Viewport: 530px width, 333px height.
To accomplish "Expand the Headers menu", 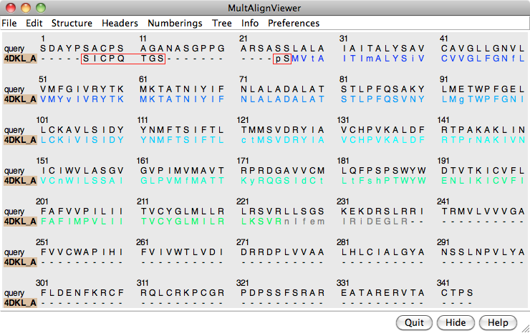I will point(120,23).
